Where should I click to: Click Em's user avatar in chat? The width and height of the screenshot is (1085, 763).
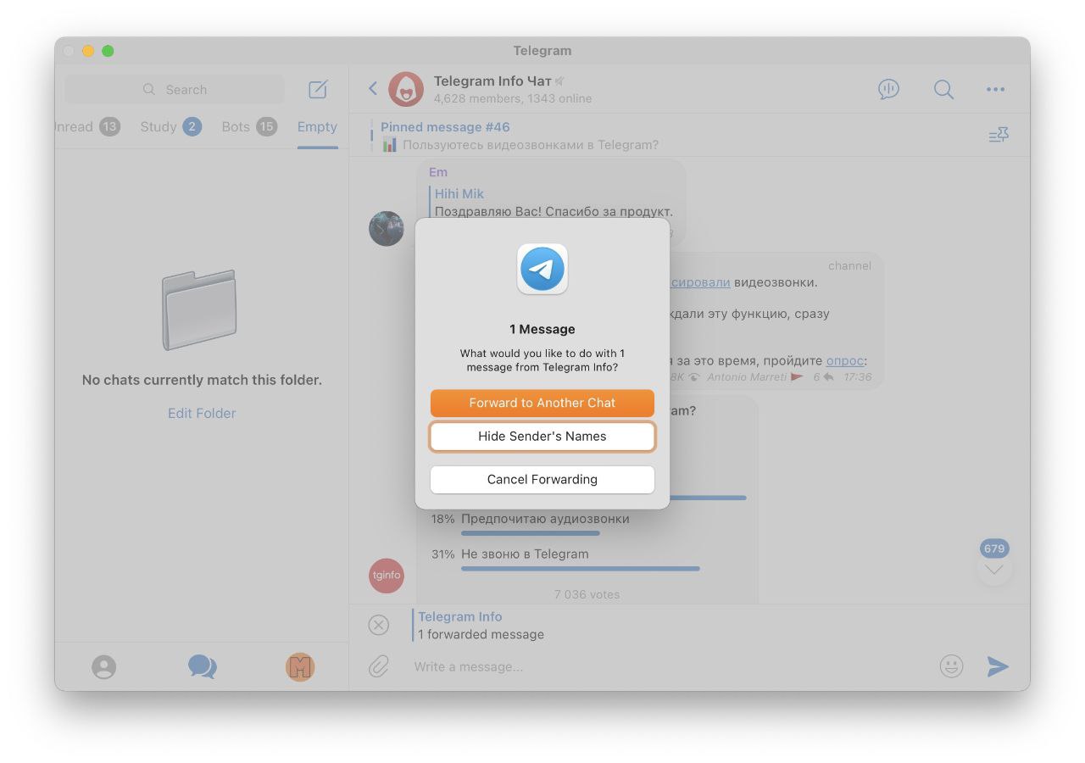point(387,229)
